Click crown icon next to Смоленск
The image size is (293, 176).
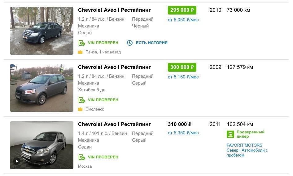(x=80, y=109)
